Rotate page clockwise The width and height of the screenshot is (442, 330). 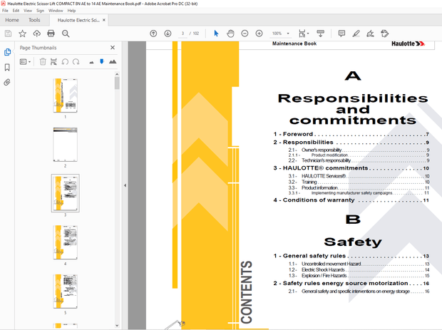pos(76,62)
